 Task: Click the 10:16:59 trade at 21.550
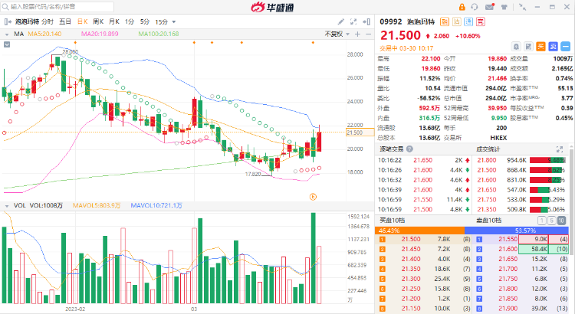tap(425, 200)
